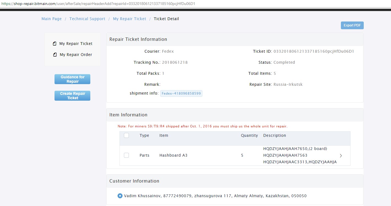
Task: Go to Main Page breadcrumb
Action: point(51,19)
